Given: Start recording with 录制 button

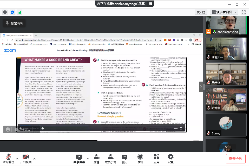Looking at the screenshot, I should click(x=140, y=158).
